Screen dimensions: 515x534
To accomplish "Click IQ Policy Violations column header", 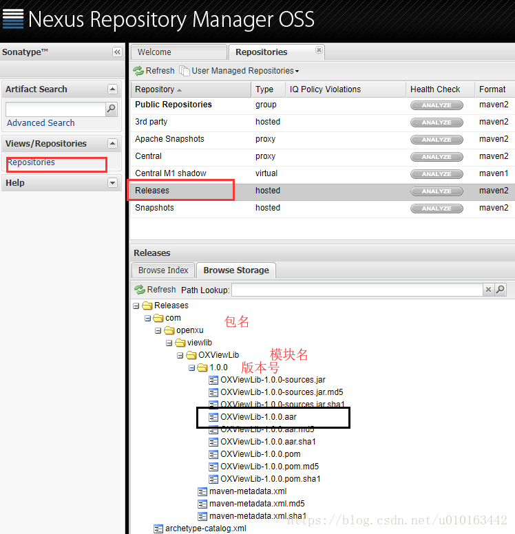I will point(346,89).
